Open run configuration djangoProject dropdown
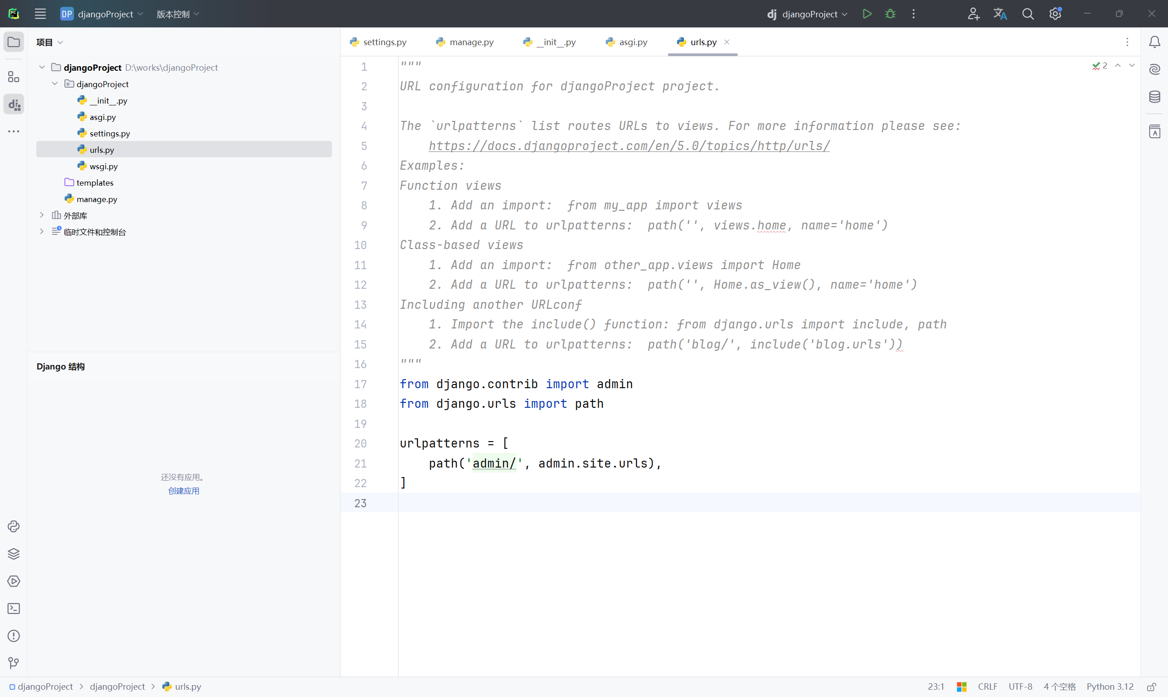The image size is (1168, 697). tap(807, 14)
